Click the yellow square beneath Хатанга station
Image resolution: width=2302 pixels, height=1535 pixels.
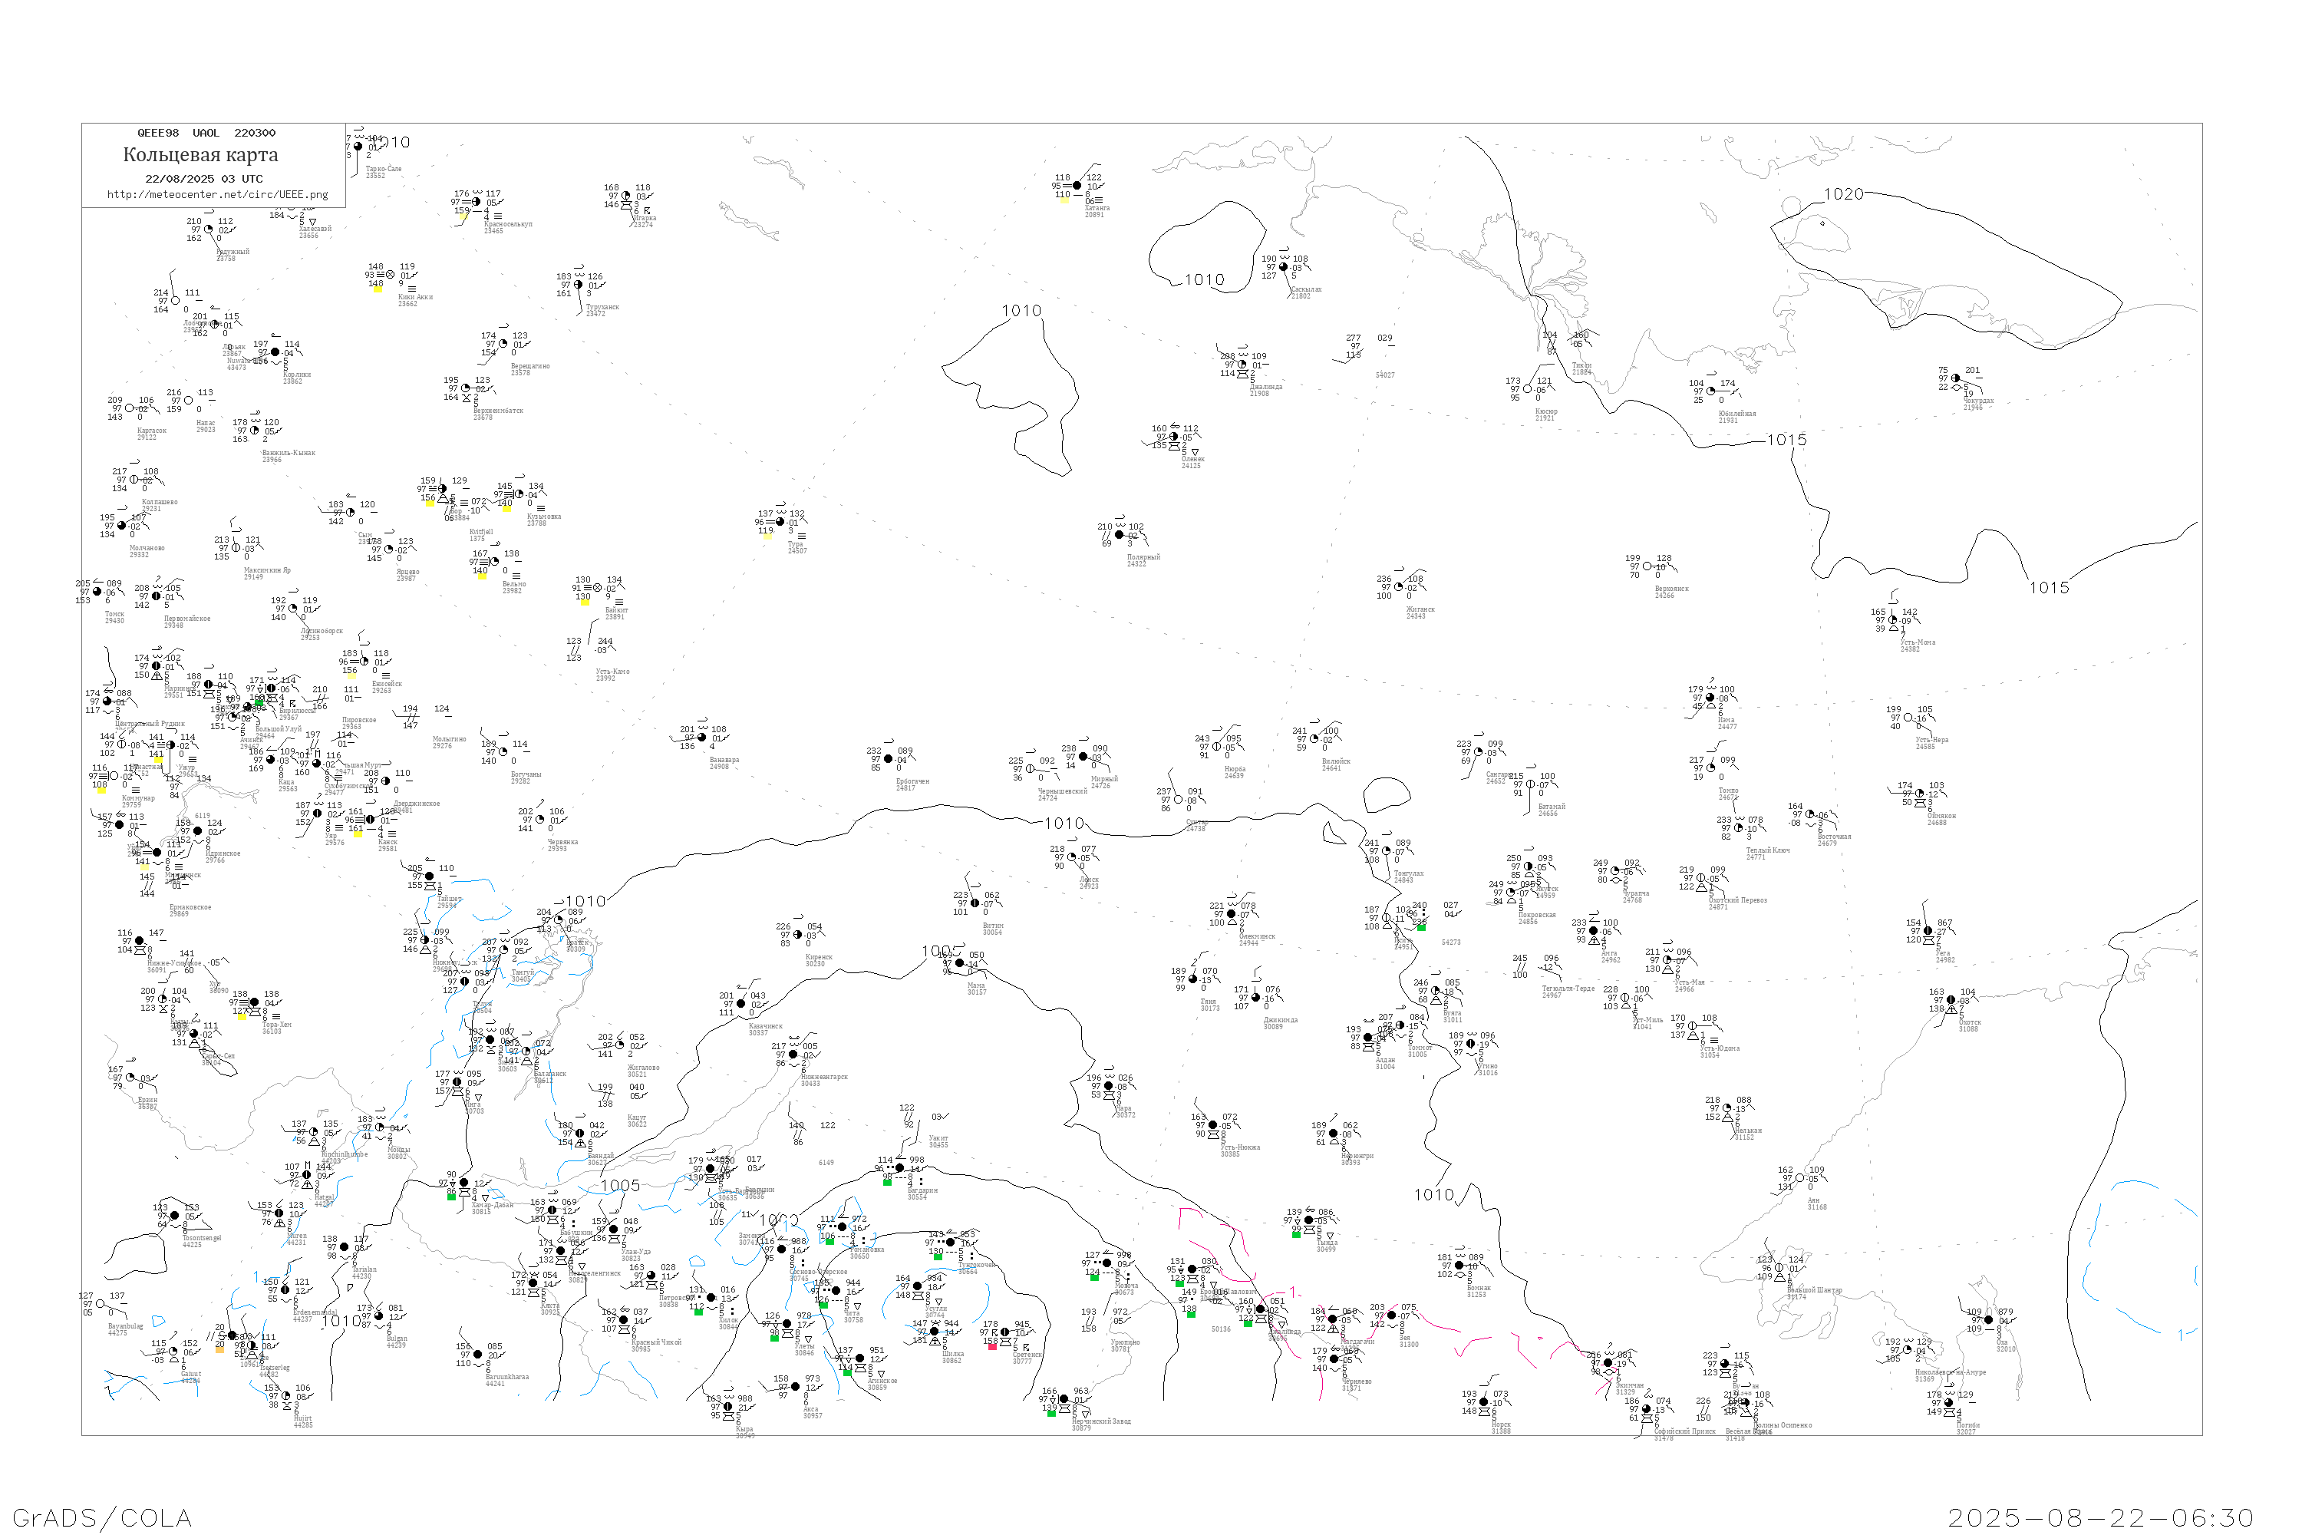[1064, 200]
